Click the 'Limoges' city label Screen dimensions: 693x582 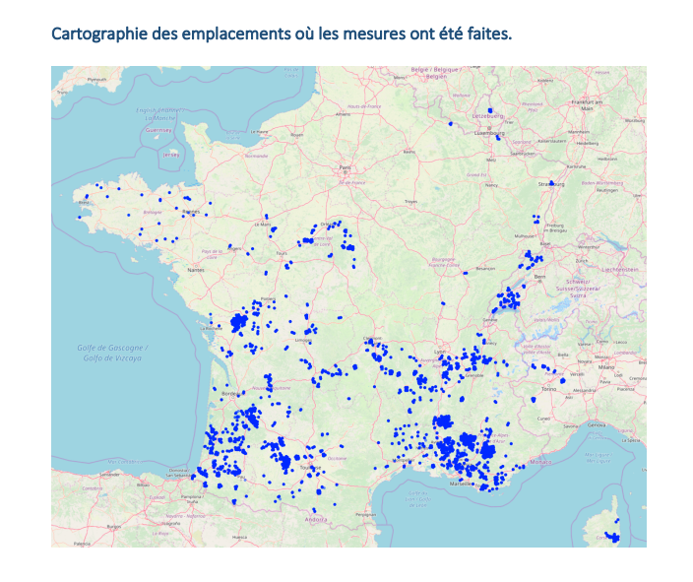tap(303, 341)
